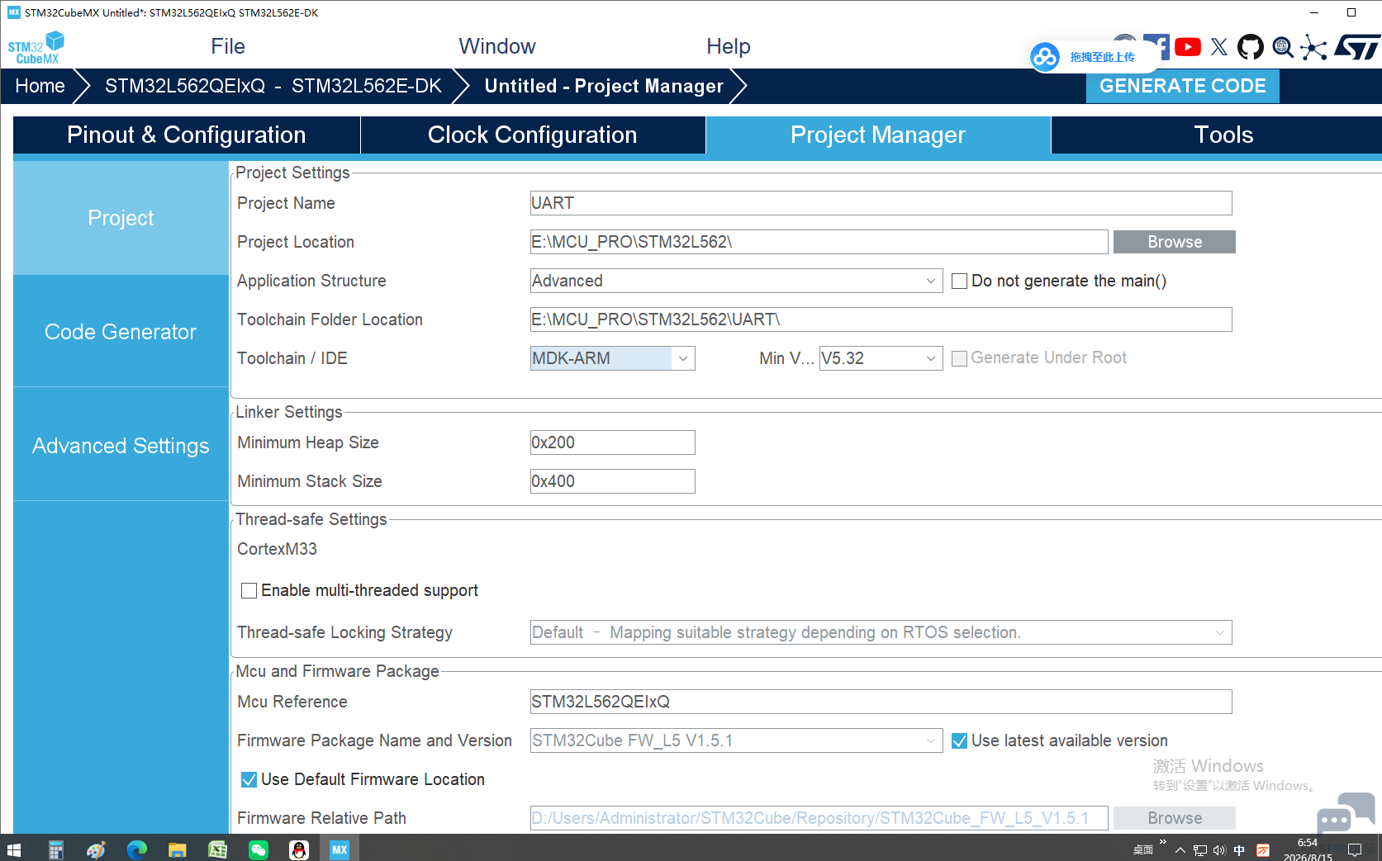Open the Windows notification center
Image resolution: width=1382 pixels, height=861 pixels.
click(x=1355, y=850)
